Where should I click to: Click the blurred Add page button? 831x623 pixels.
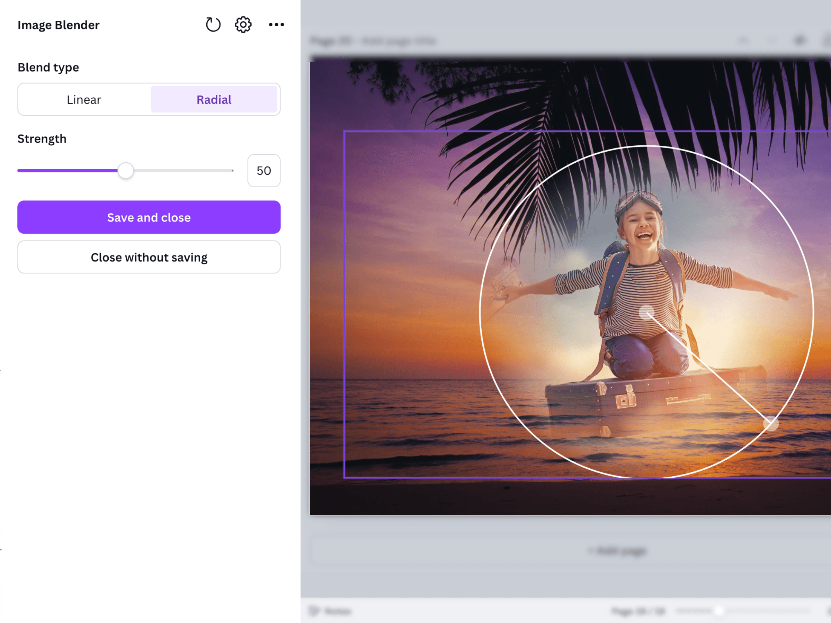click(618, 551)
